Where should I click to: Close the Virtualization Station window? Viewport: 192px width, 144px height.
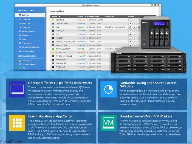click(x=158, y=5)
